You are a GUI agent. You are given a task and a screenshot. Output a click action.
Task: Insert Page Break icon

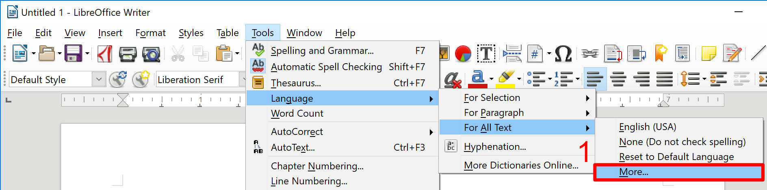point(512,53)
